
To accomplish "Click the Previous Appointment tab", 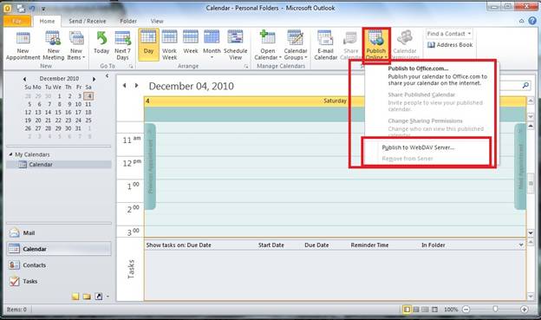I will [150, 167].
